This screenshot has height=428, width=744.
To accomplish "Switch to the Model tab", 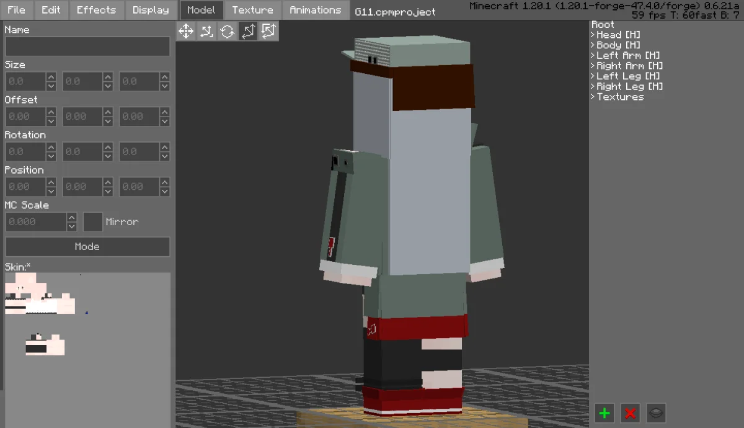I will [x=201, y=10].
